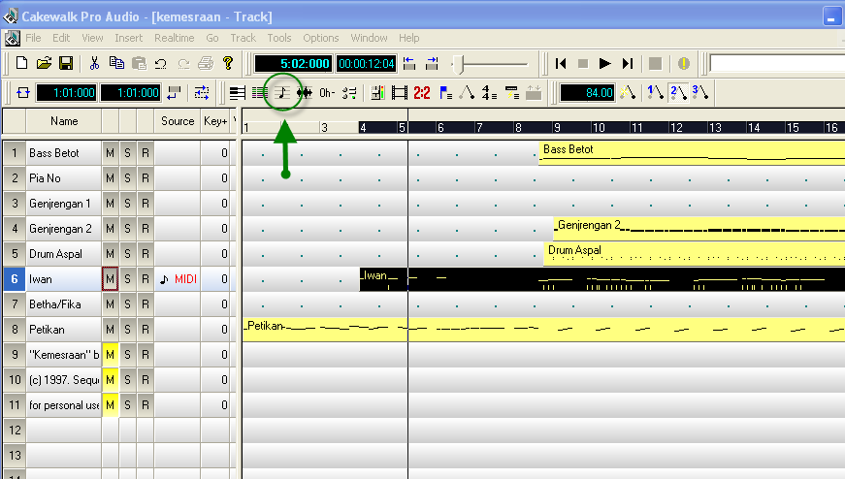Click the Source column header
This screenshot has width=845, height=479.
[178, 121]
